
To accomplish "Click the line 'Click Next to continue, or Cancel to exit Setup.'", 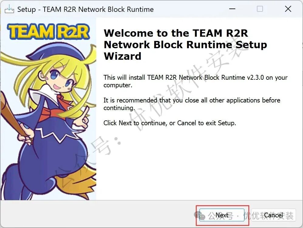I will click(170, 123).
